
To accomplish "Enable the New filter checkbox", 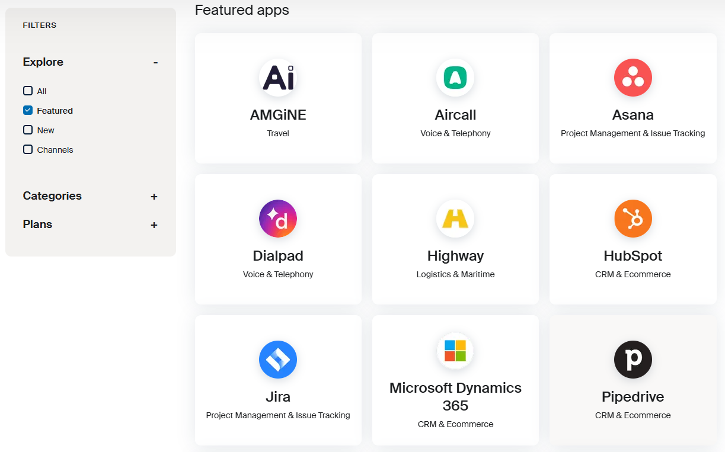I will [28, 130].
